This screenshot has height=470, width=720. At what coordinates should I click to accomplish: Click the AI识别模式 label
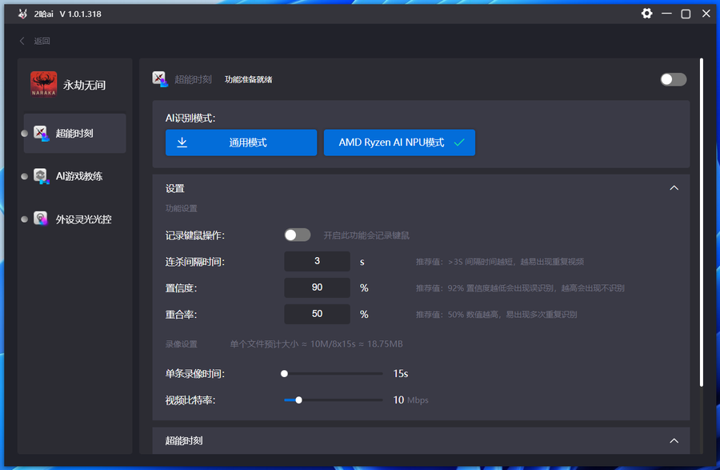pyautogui.click(x=190, y=118)
